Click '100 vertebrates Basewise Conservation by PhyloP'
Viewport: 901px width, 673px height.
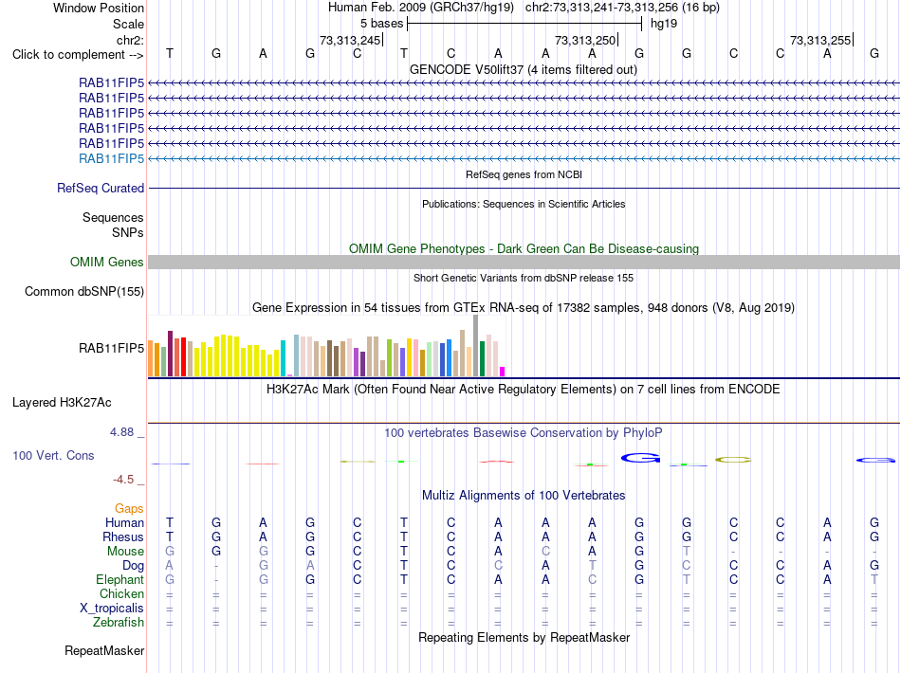tap(524, 433)
